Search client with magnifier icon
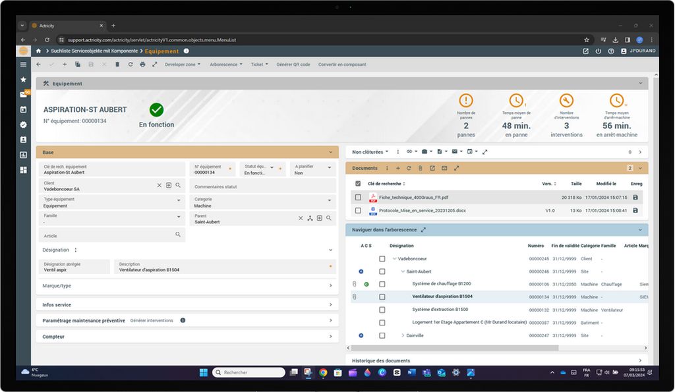The height and width of the screenshot is (392, 675). 178,185
